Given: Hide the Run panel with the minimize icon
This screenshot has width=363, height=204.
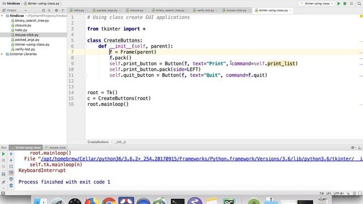Looking at the screenshot, I should [x=360, y=147].
